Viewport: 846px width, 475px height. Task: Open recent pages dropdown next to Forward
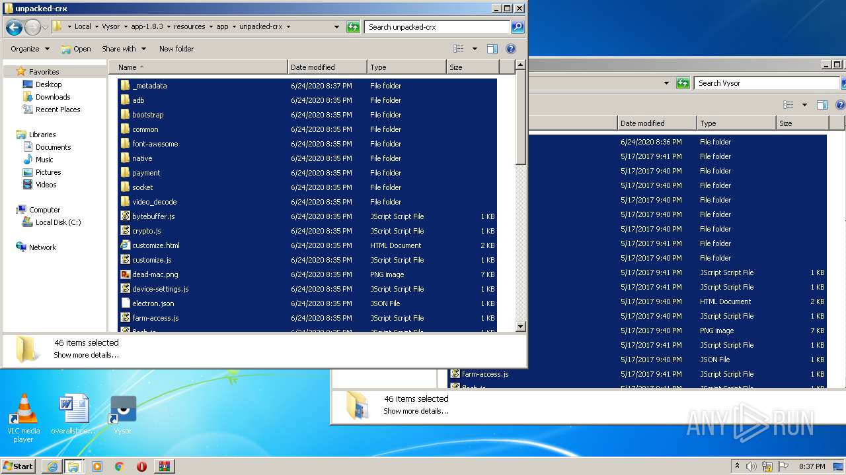(45, 27)
